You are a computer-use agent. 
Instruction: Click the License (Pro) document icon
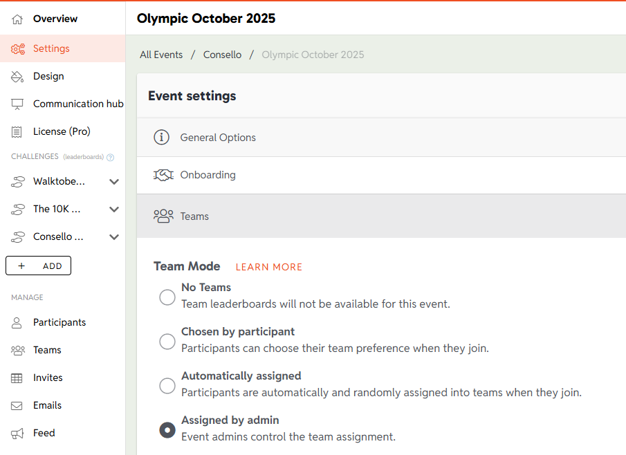pyautogui.click(x=18, y=131)
